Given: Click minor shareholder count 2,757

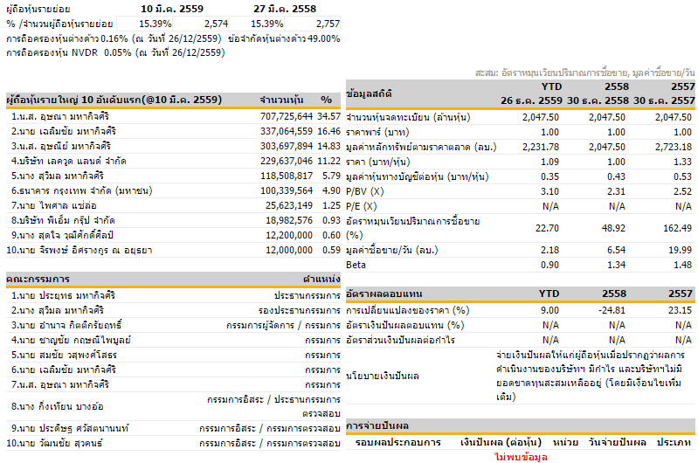Looking at the screenshot, I should tap(328, 24).
